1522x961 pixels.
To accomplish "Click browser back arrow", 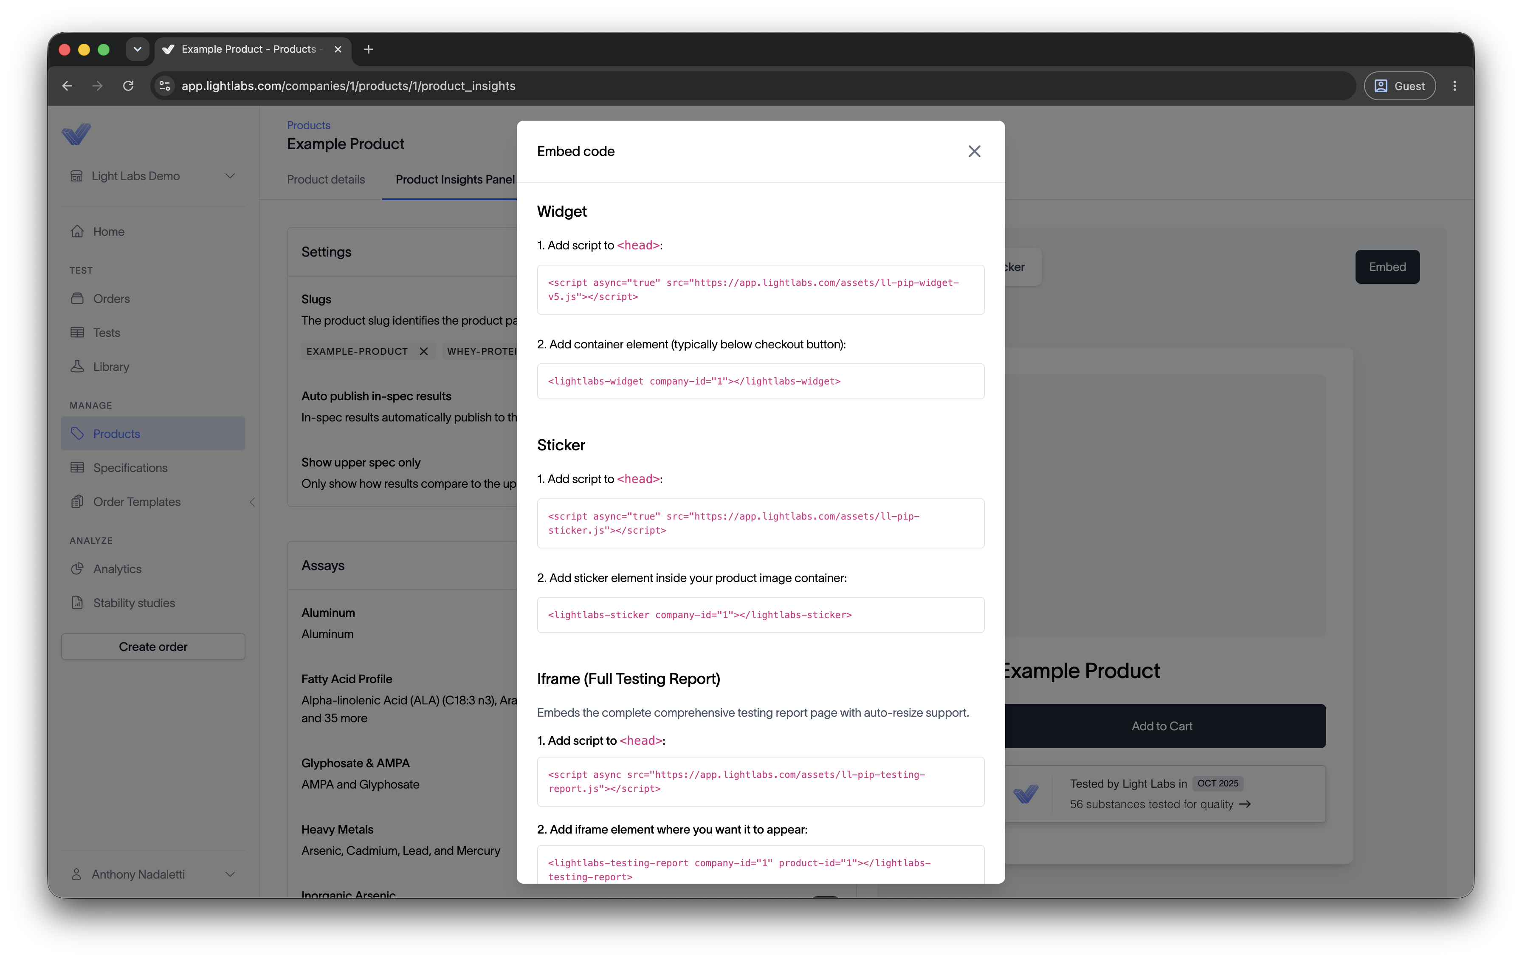I will coord(67,86).
